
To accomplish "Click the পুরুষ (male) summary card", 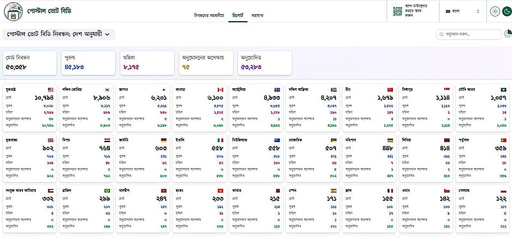I will (88, 63).
